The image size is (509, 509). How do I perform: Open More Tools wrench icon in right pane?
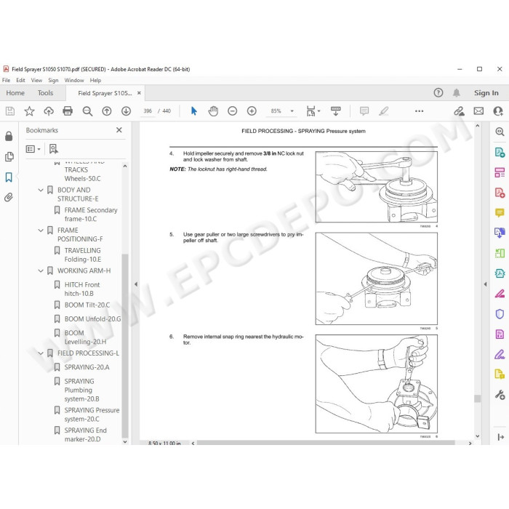pyautogui.click(x=500, y=395)
